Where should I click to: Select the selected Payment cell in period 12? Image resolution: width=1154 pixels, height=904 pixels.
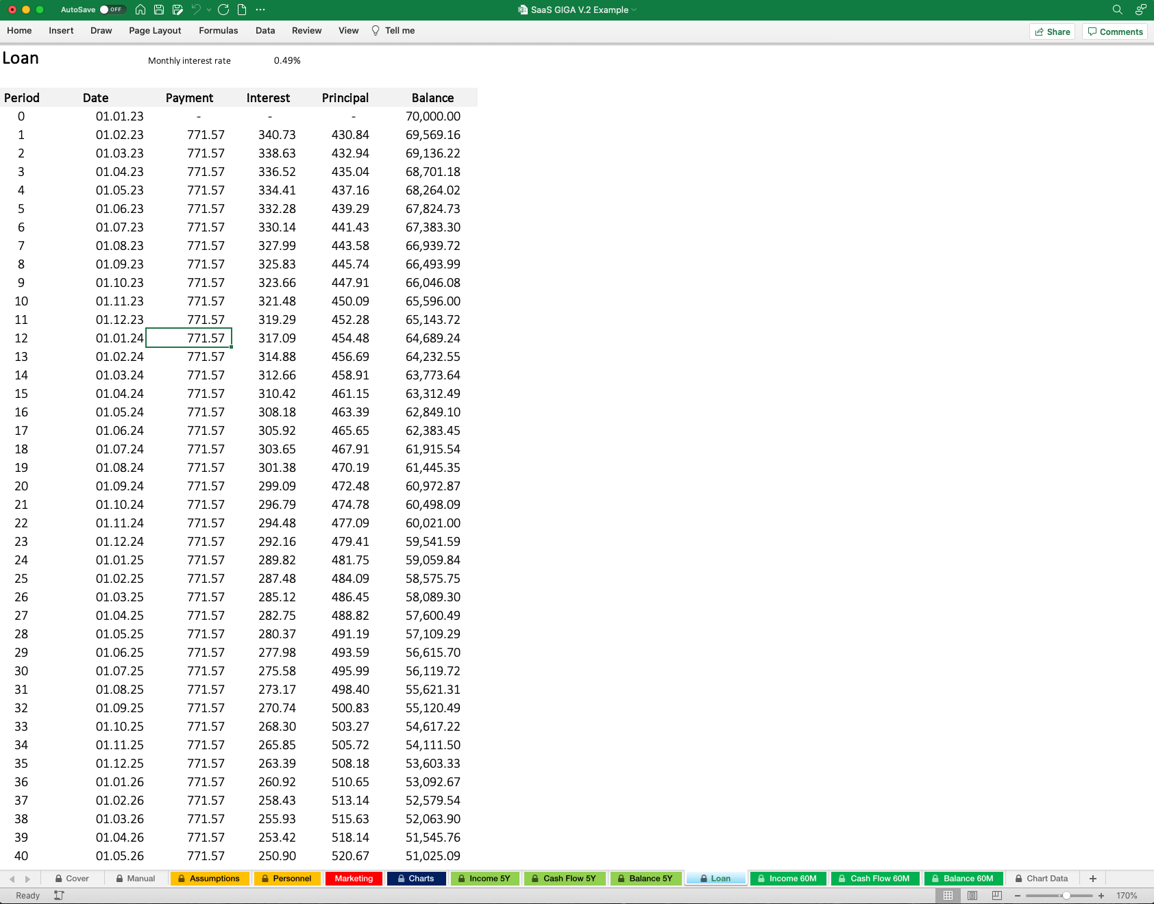point(189,338)
